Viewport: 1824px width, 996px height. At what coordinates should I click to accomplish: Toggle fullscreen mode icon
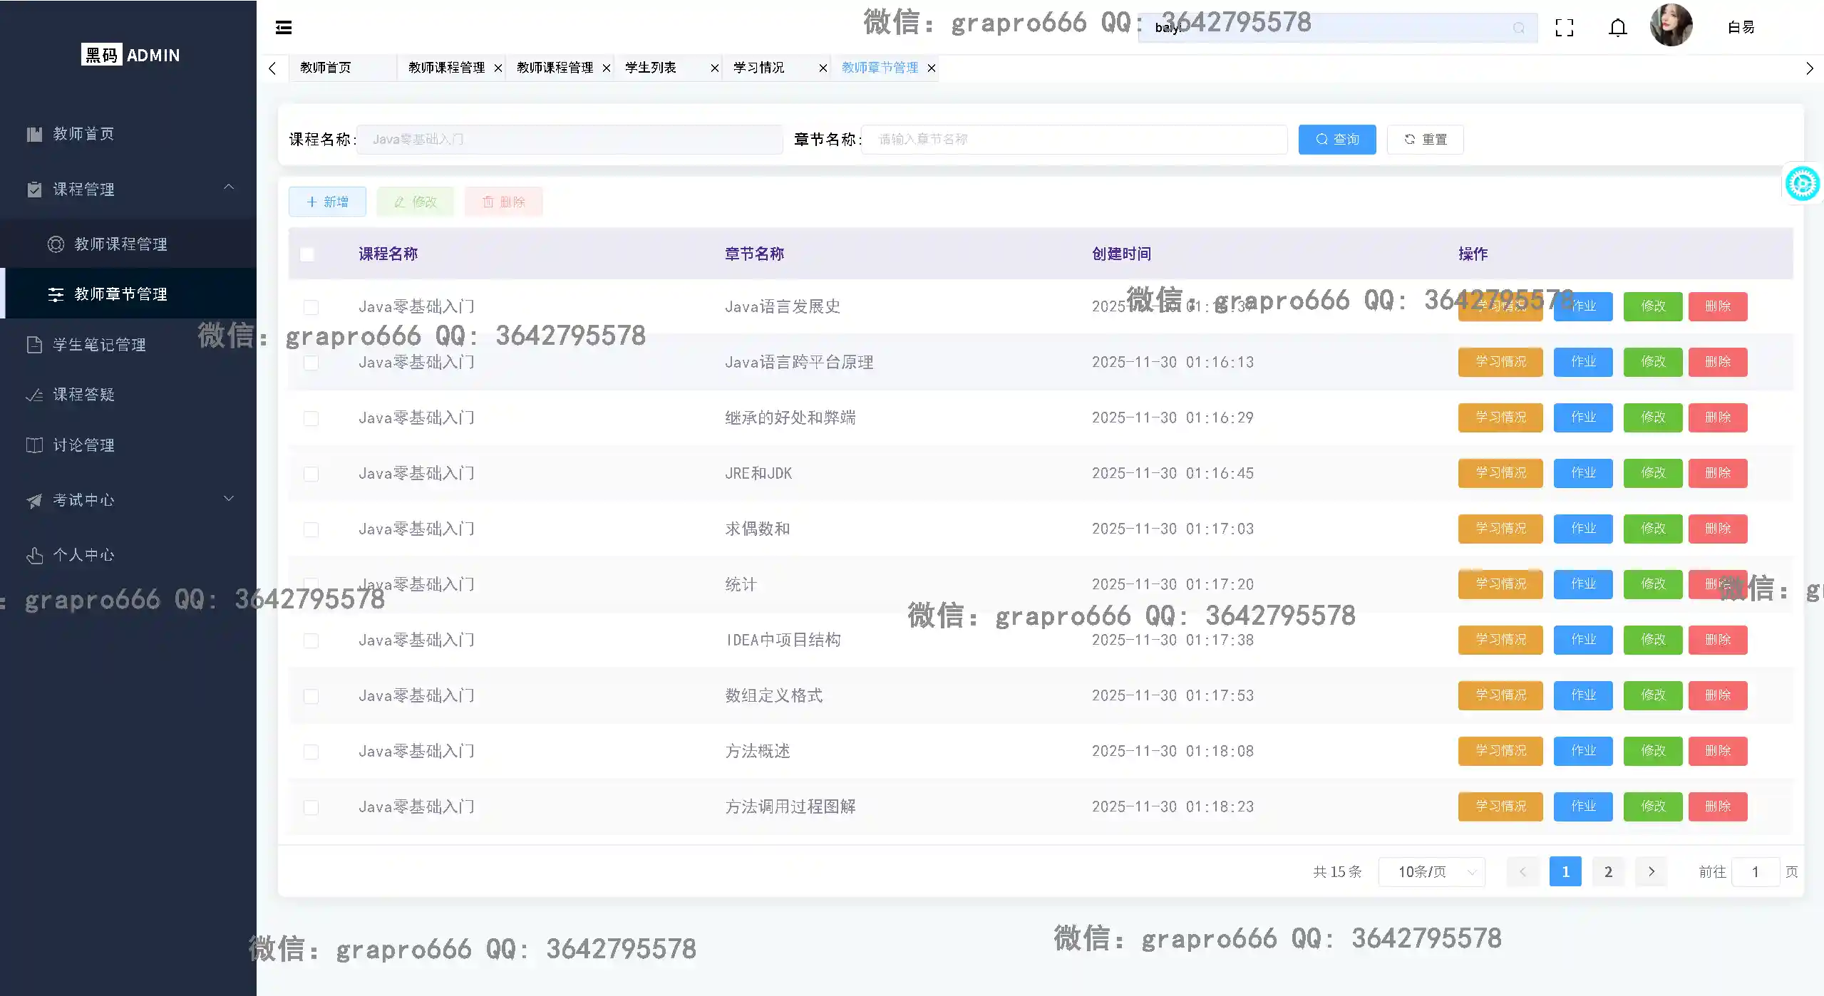pos(1565,27)
